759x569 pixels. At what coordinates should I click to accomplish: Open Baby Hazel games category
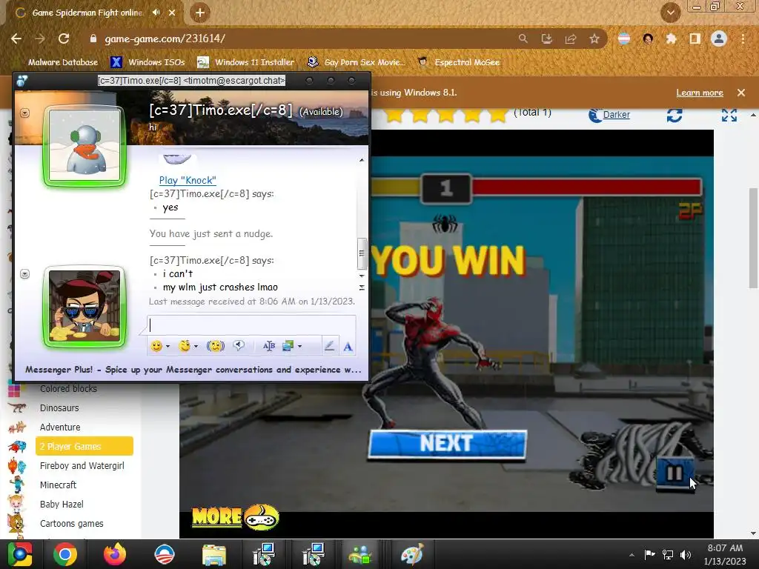pyautogui.click(x=62, y=504)
